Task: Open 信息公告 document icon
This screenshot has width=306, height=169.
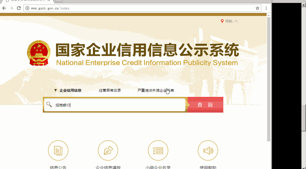Action: tap(58, 150)
